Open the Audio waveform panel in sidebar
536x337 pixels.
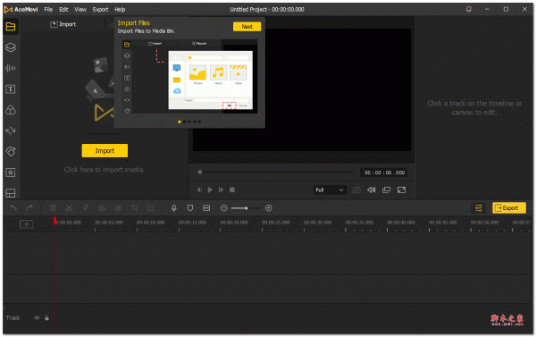11,68
